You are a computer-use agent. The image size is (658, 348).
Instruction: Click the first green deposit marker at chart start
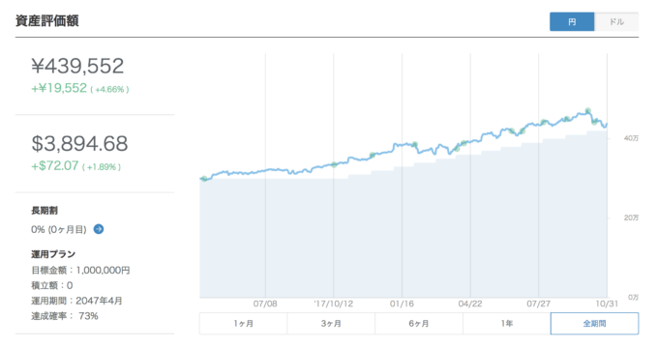tap(204, 179)
